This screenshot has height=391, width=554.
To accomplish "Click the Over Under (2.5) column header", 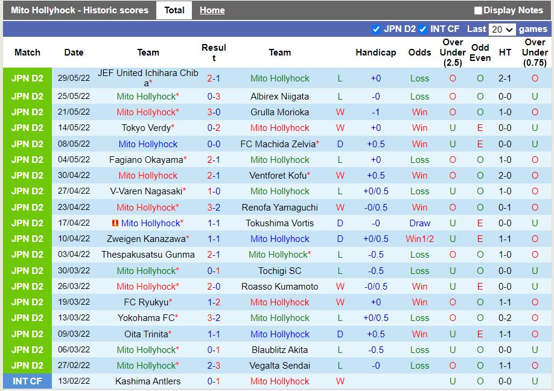I will tap(453, 52).
